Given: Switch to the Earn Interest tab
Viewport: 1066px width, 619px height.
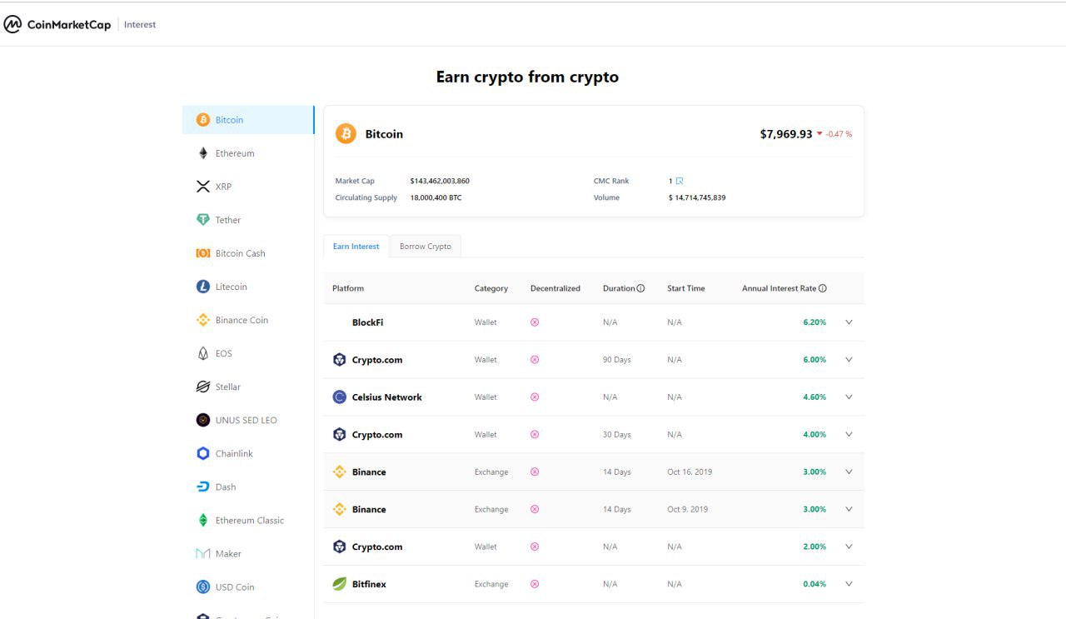Looking at the screenshot, I should (356, 247).
